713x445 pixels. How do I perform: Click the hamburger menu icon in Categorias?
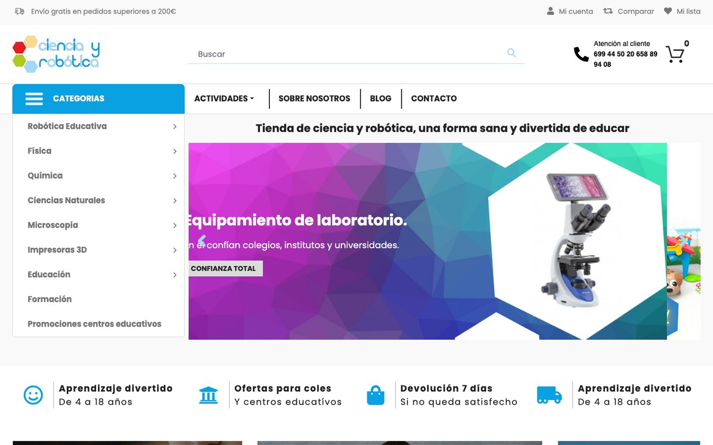(34, 99)
